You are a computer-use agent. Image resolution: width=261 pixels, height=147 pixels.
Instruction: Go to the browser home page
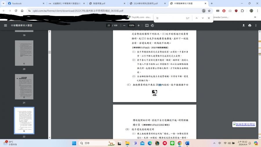tap(22, 11)
